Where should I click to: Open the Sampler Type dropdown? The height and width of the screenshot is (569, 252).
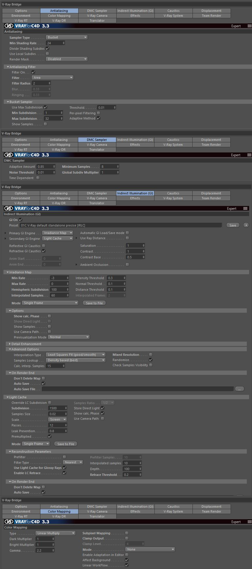point(67,37)
